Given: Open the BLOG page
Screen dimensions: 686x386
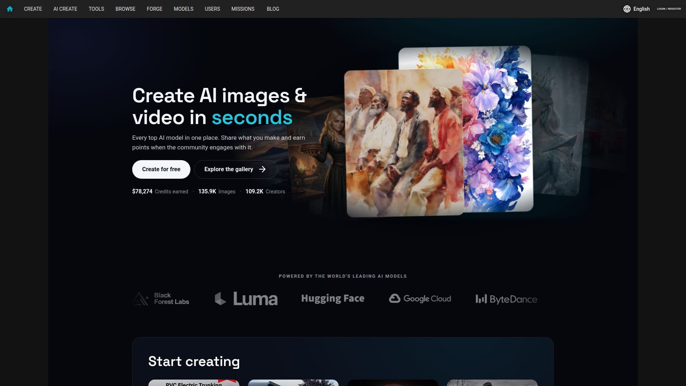Looking at the screenshot, I should point(273,9).
